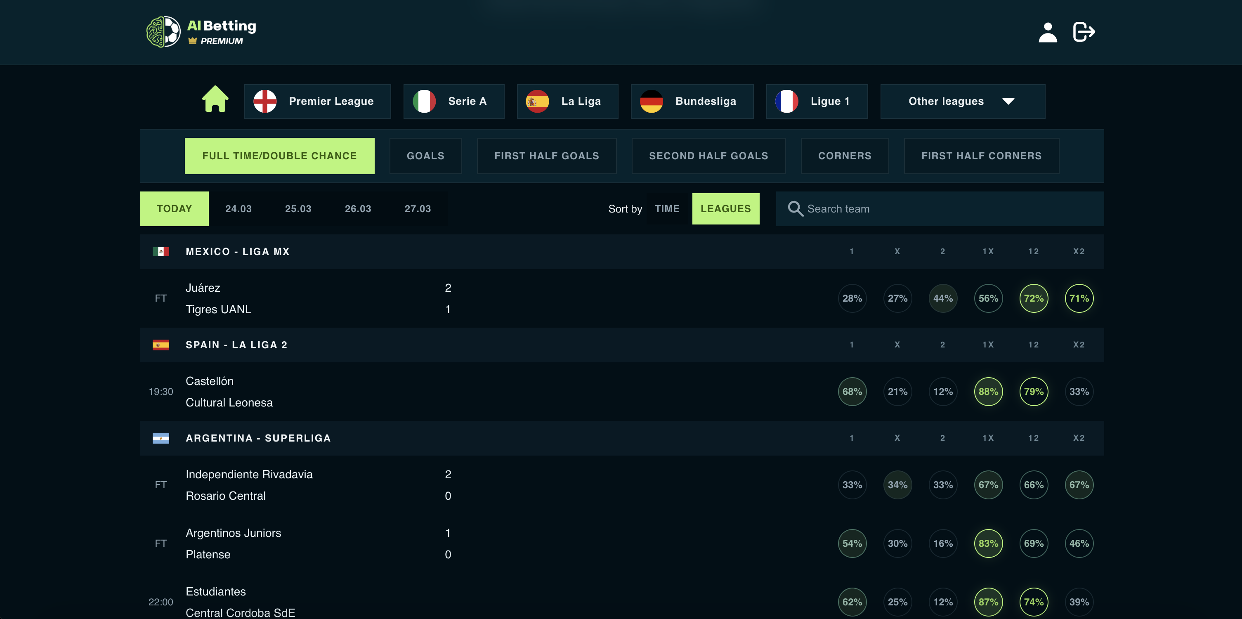Collapse the Mexico - Liga MX section
Screen dimensions: 1242x619
point(238,252)
